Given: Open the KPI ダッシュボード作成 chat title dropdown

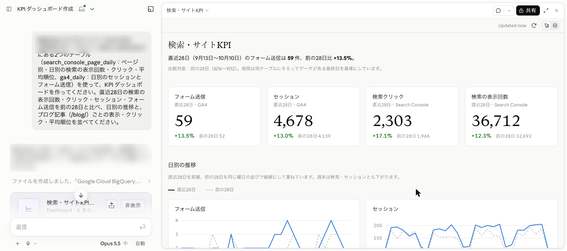Looking at the screenshot, I should (x=92, y=9).
